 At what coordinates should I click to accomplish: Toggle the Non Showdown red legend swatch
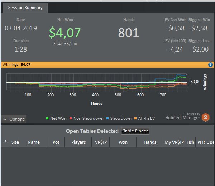(x=71, y=118)
